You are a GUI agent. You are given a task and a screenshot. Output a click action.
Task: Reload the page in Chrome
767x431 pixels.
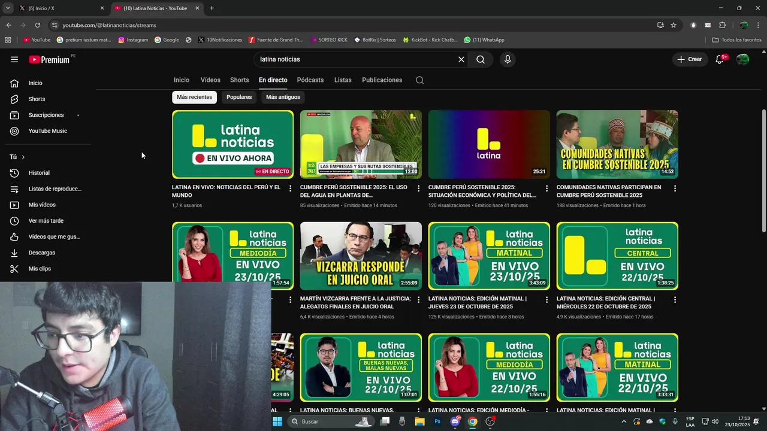pos(37,25)
